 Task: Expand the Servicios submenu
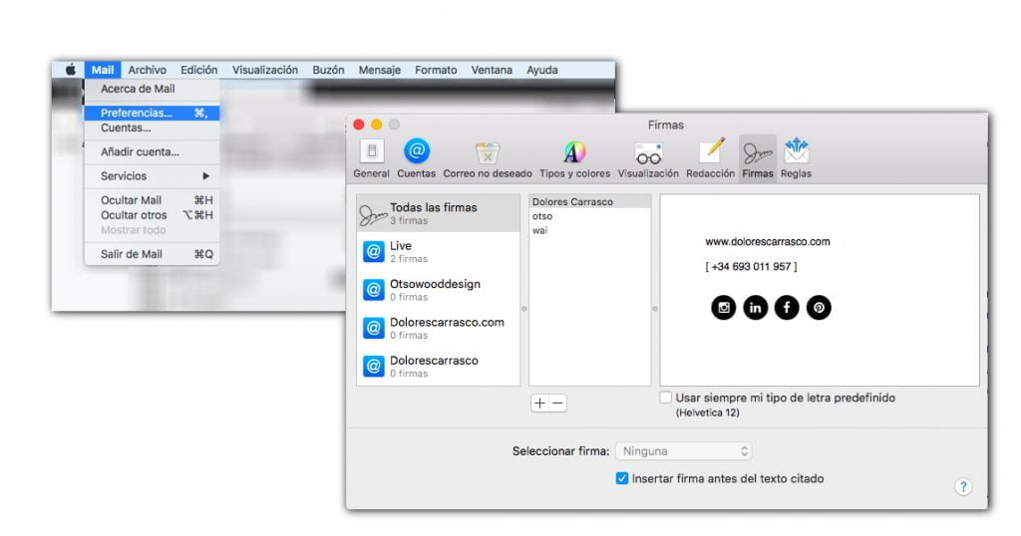pyautogui.click(x=152, y=176)
